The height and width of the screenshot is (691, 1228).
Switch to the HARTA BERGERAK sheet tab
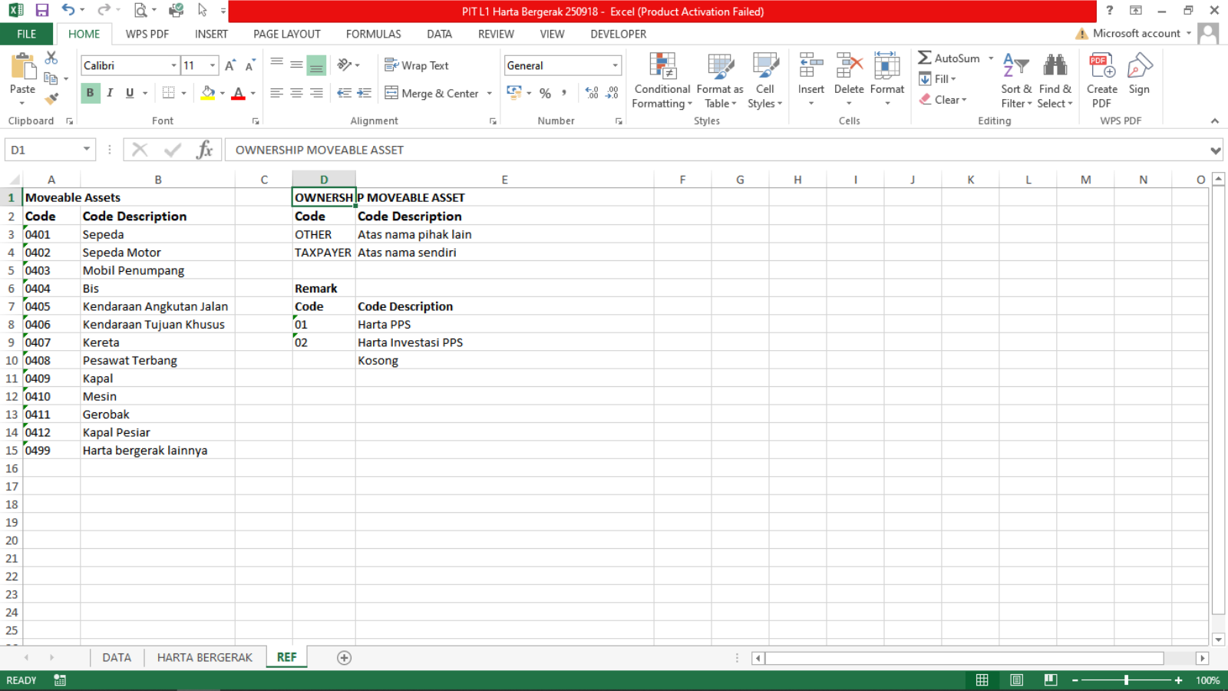click(204, 658)
